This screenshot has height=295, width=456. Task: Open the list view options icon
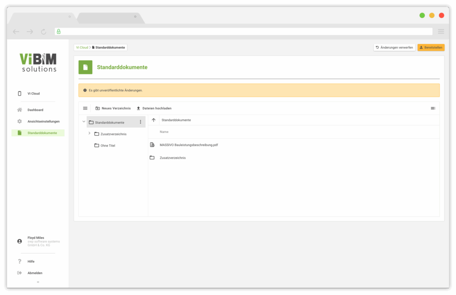tap(433, 108)
